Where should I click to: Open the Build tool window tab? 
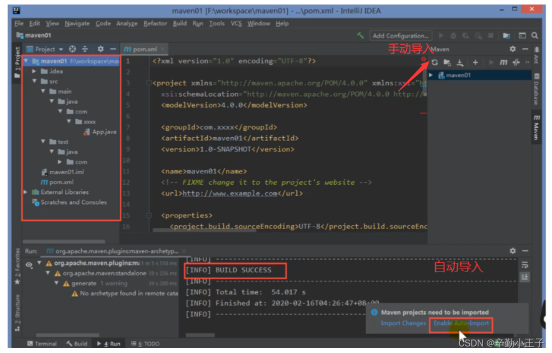point(76,343)
